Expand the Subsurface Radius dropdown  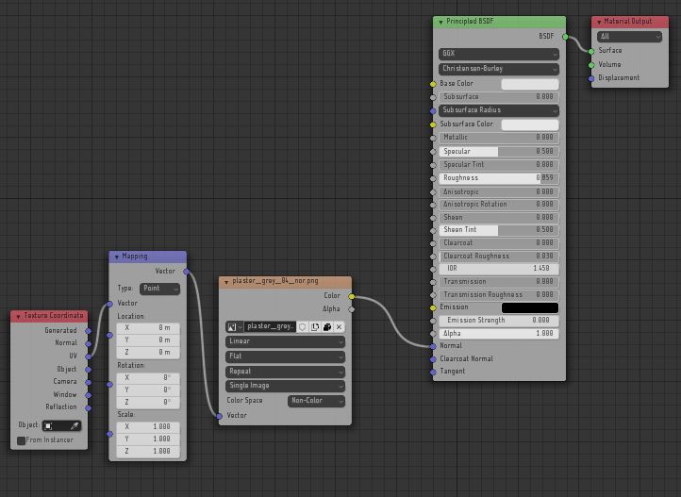tap(499, 110)
